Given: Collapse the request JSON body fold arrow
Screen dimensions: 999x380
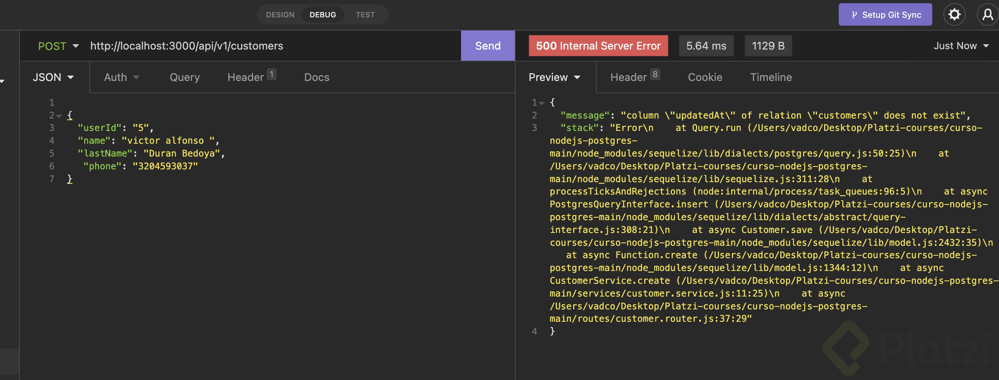Looking at the screenshot, I should pyautogui.click(x=59, y=116).
